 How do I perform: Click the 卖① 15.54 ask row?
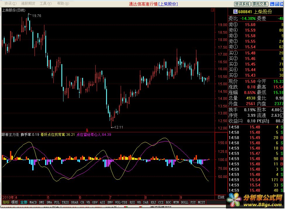click(x=256, y=47)
